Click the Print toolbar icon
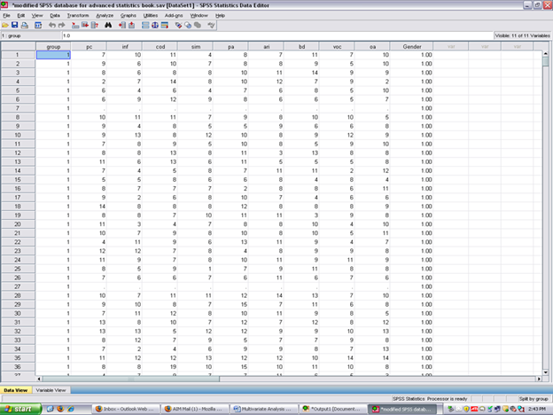Screen dimensions: 553x415 click(26, 25)
